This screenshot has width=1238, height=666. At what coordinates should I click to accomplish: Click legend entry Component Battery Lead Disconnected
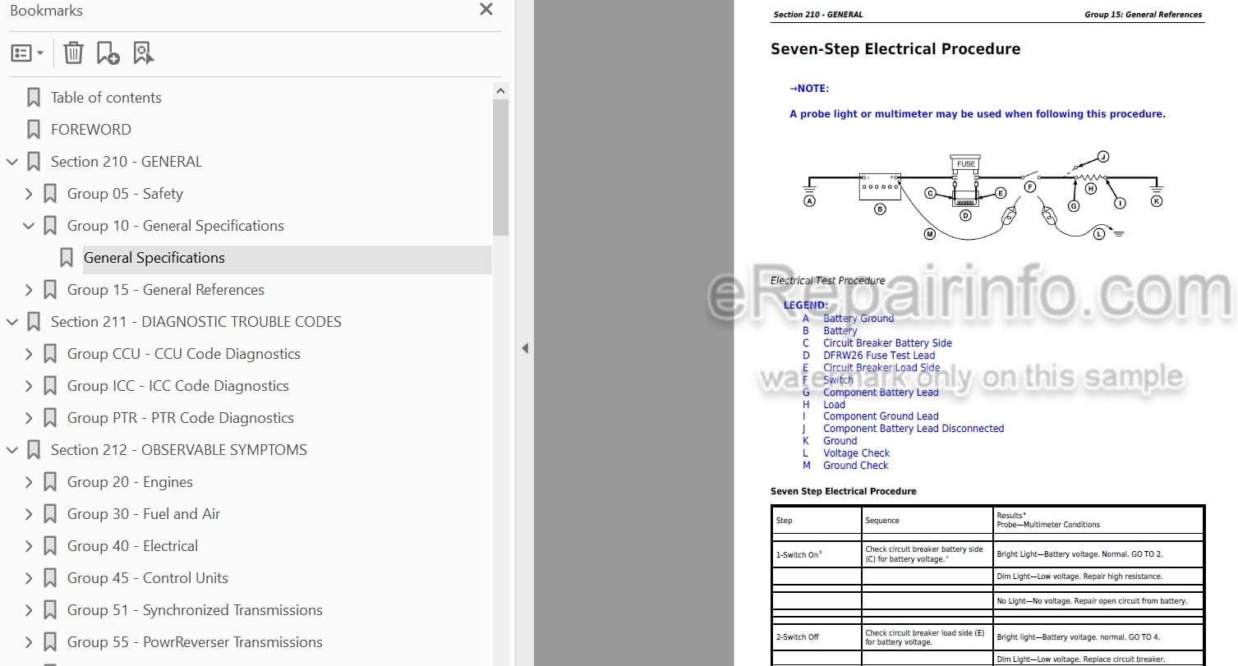[x=914, y=429]
